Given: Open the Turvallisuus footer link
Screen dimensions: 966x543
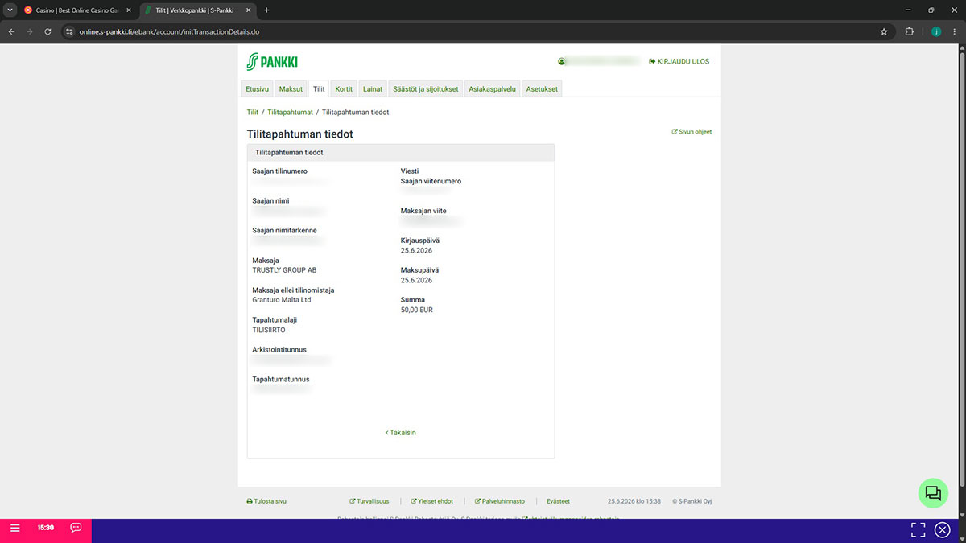Looking at the screenshot, I should 369,501.
